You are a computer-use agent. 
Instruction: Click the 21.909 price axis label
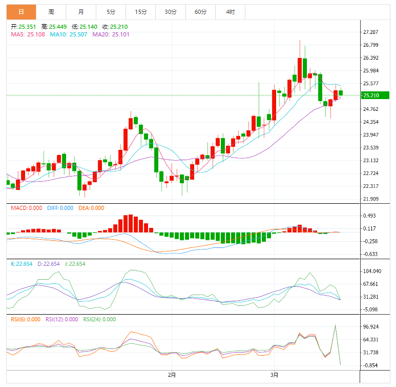(x=371, y=199)
